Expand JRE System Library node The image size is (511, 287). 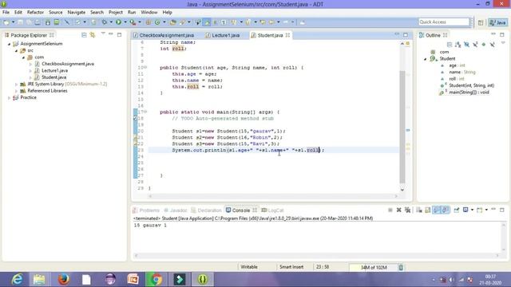click(16, 85)
